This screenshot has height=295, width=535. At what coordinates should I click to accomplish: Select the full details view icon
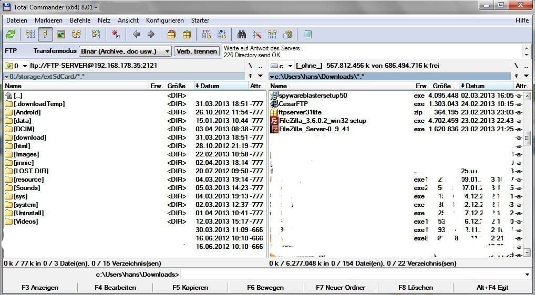point(45,35)
